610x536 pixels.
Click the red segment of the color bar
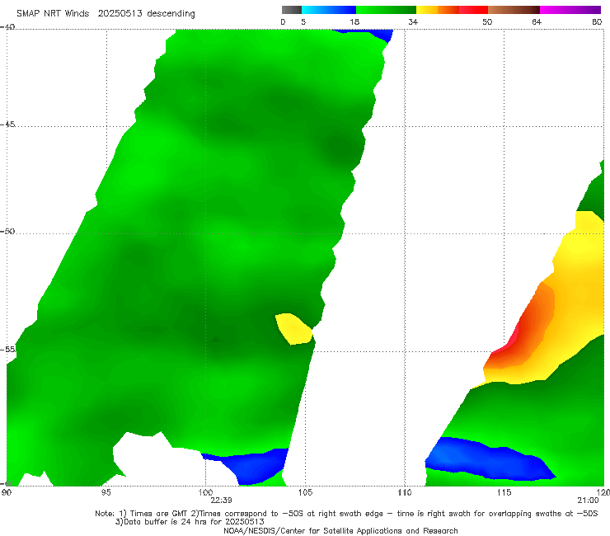(473, 10)
